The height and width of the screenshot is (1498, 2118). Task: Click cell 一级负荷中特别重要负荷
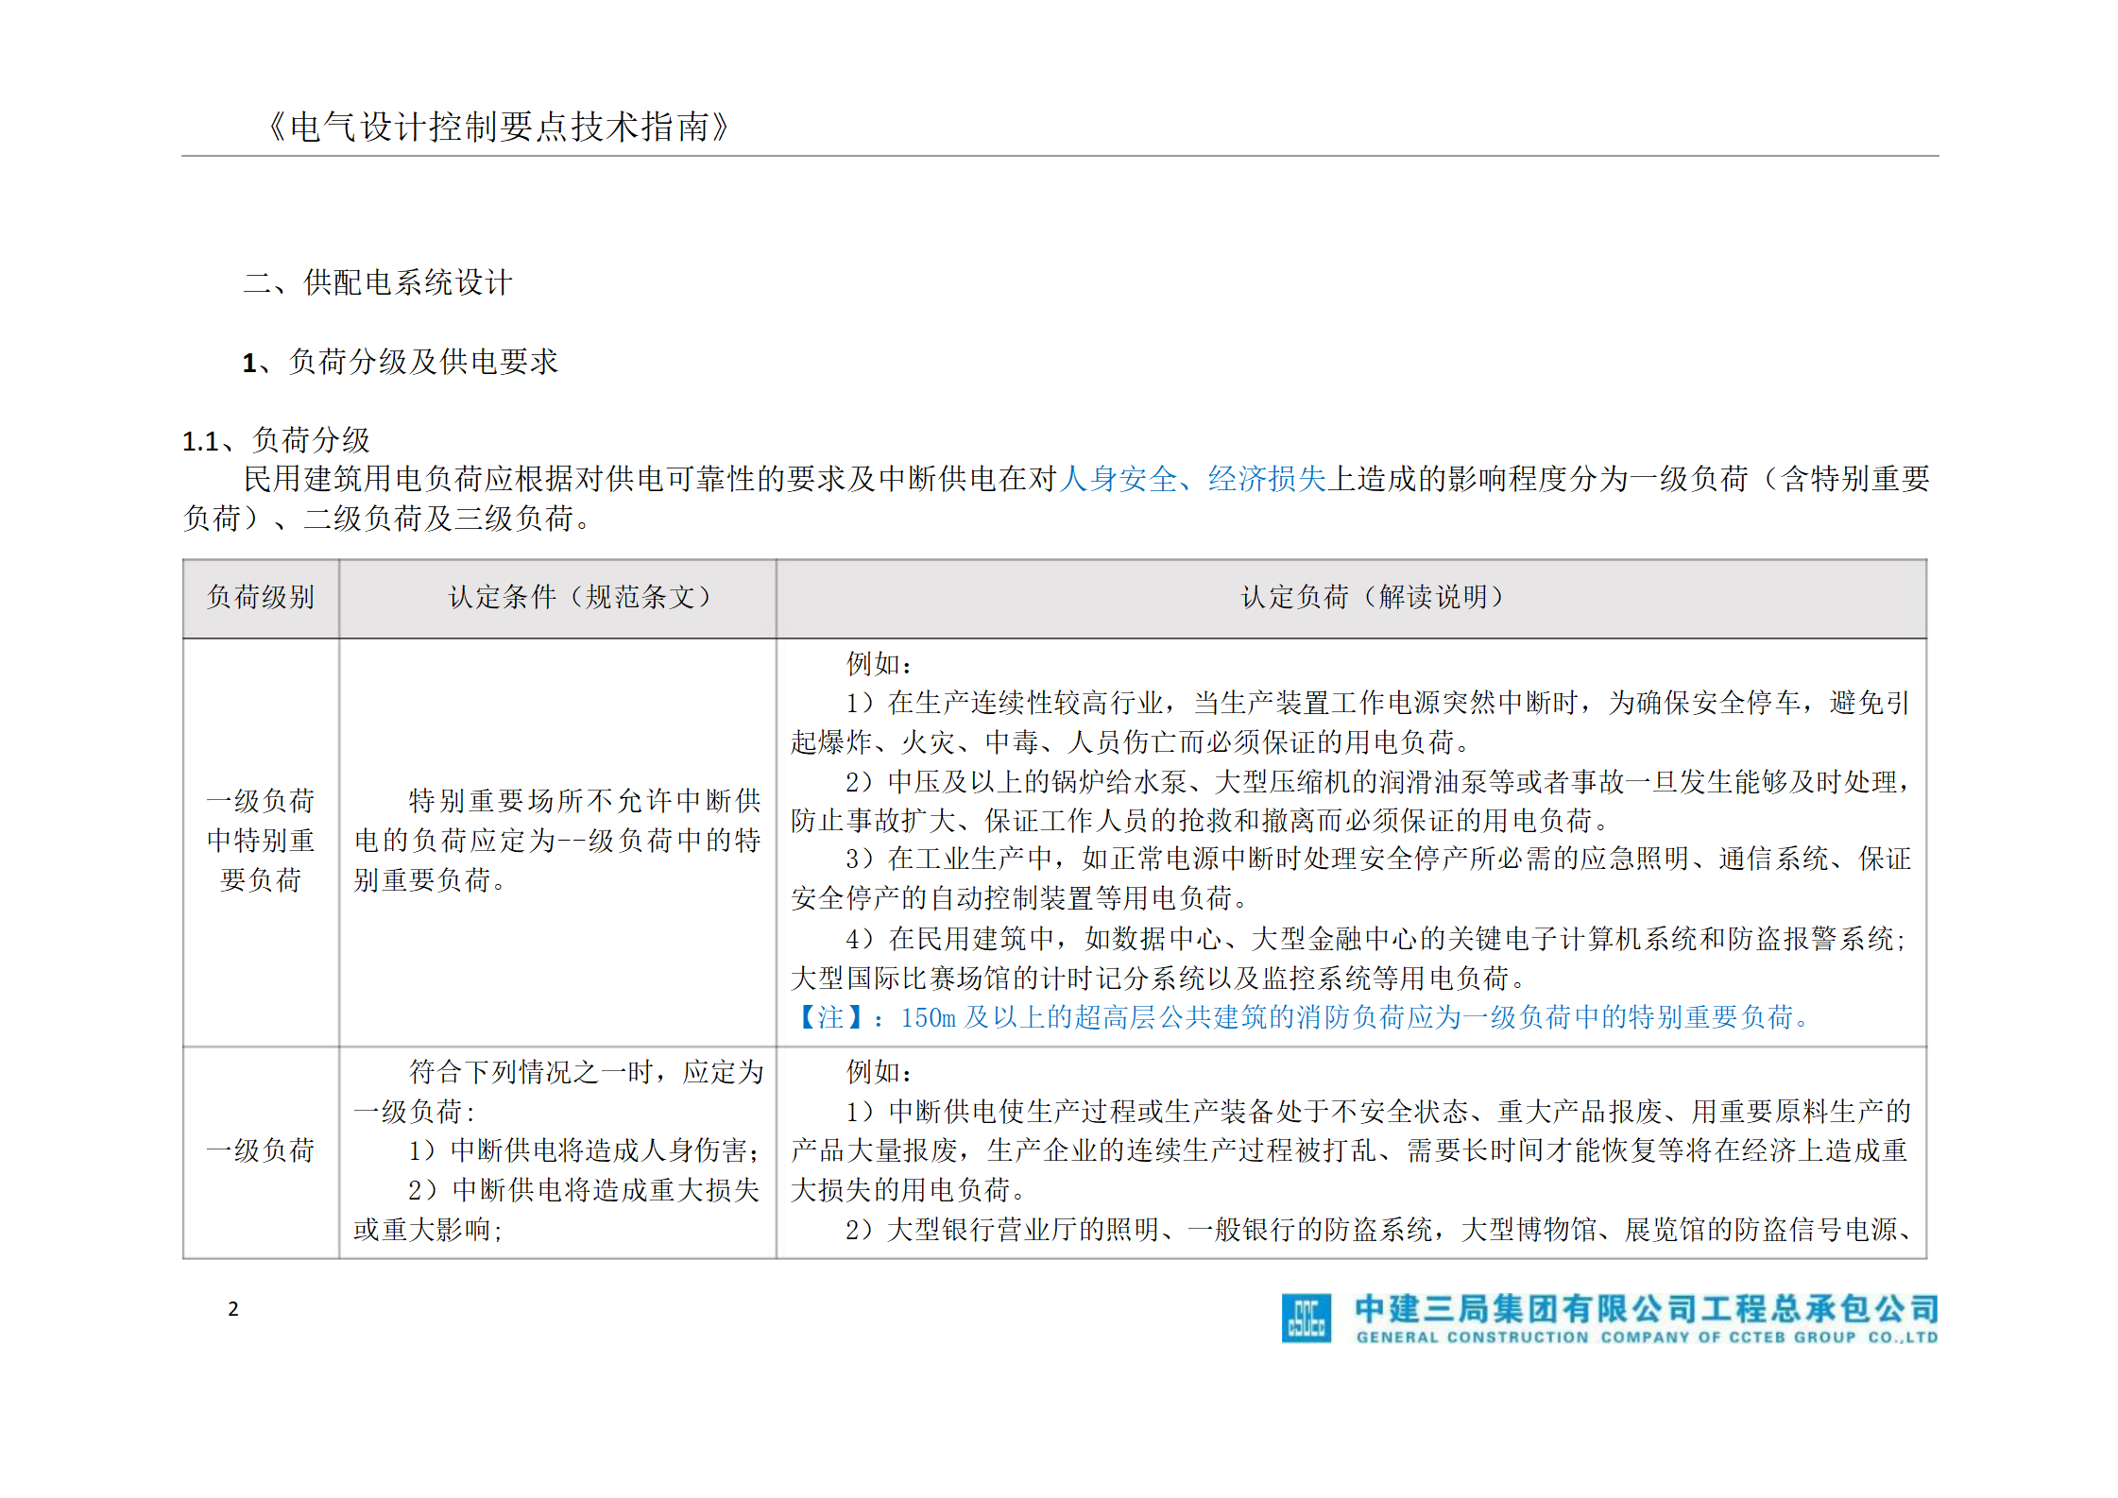tap(261, 840)
